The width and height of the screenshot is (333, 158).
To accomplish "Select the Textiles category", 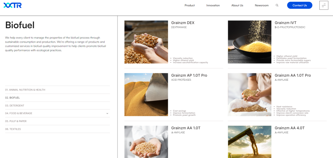I will pyautogui.click(x=57, y=129).
